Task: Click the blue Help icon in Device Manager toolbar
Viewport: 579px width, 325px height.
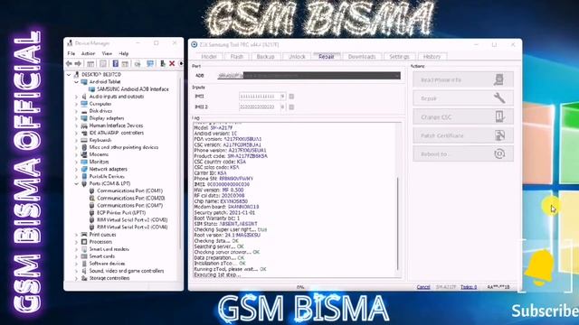Action: point(115,64)
